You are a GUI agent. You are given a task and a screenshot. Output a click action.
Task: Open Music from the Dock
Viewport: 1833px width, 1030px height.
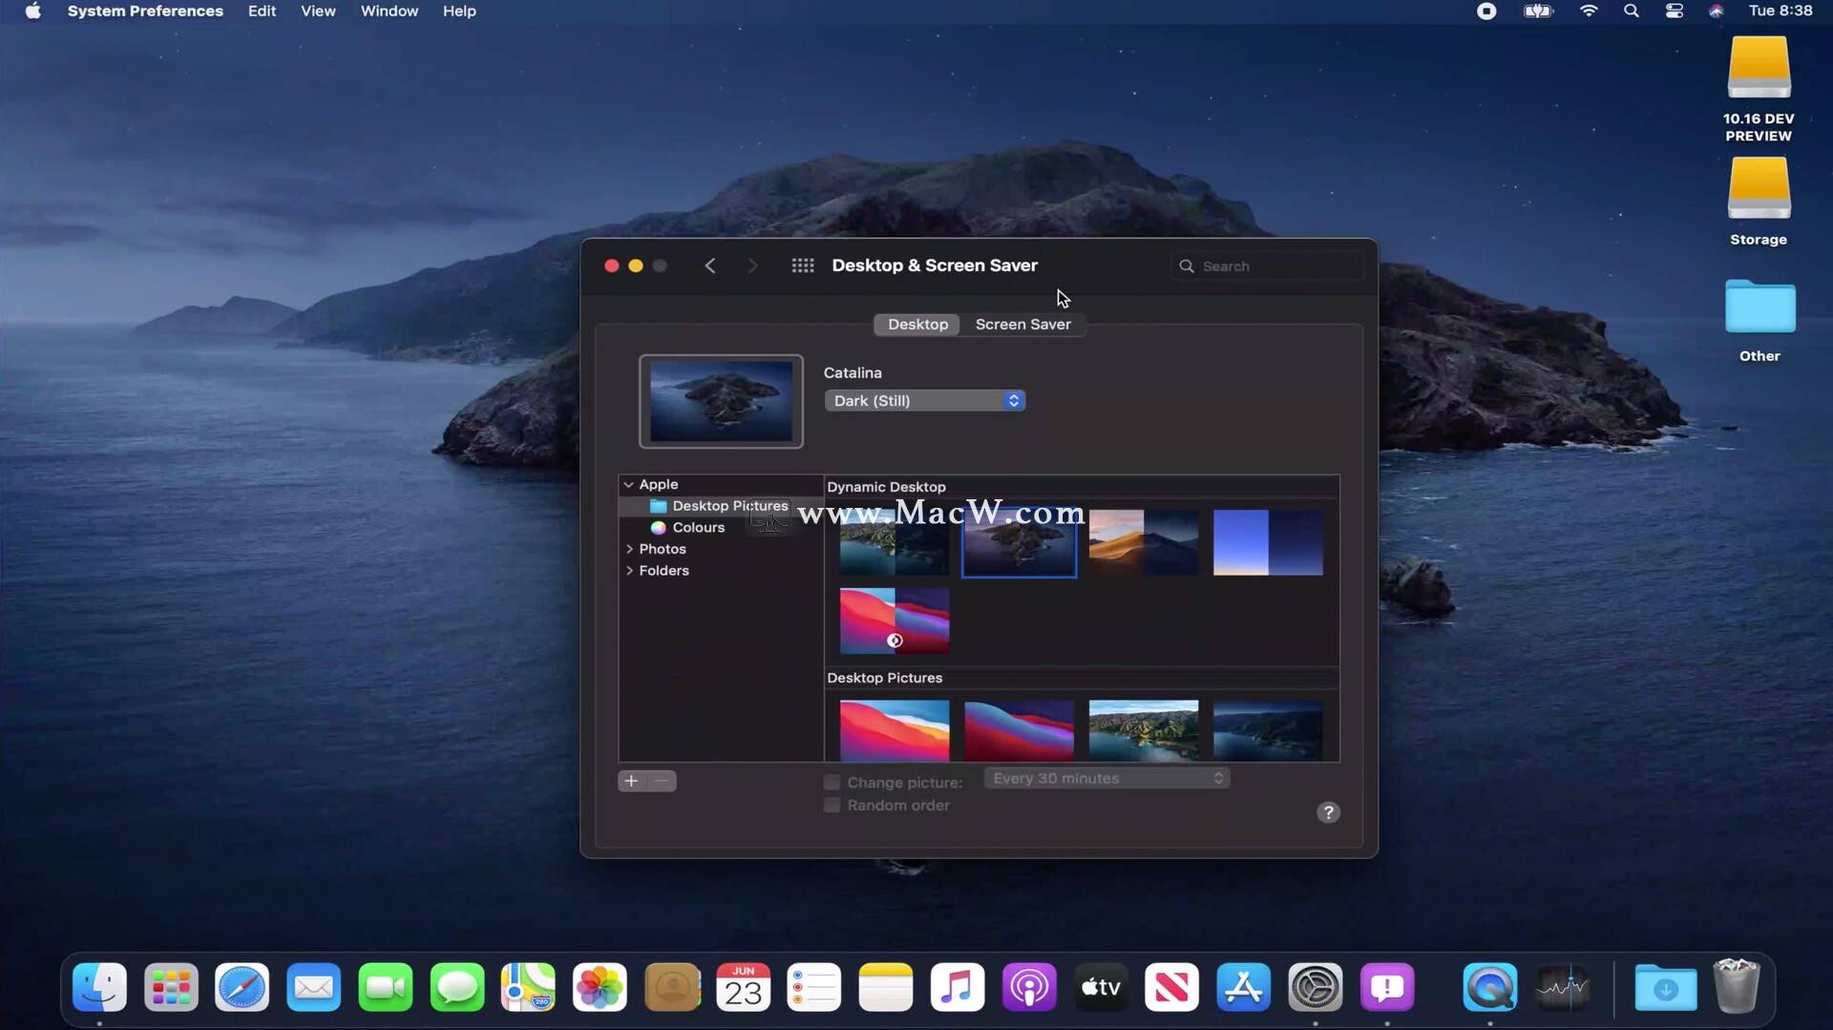point(958,987)
